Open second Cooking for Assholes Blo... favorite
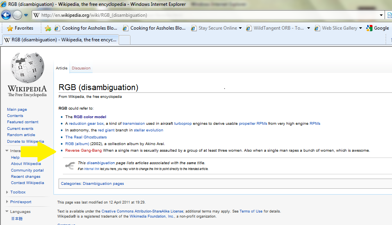The width and height of the screenshot is (392, 225). tap(154, 28)
